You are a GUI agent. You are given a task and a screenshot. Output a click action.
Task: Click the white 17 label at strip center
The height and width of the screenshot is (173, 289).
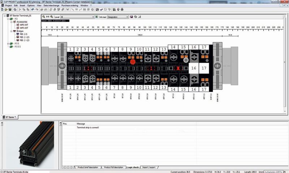coord(204,68)
